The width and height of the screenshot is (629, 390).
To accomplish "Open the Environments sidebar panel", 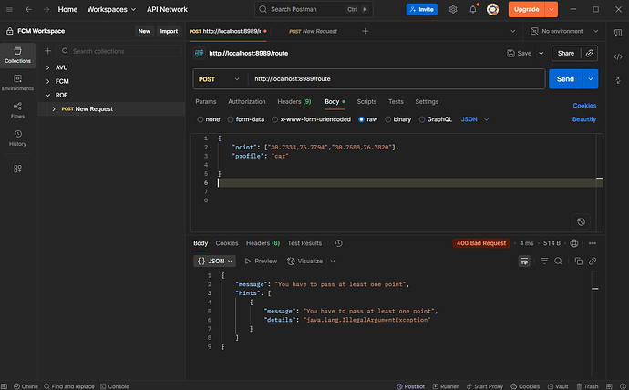I will click(x=17, y=81).
